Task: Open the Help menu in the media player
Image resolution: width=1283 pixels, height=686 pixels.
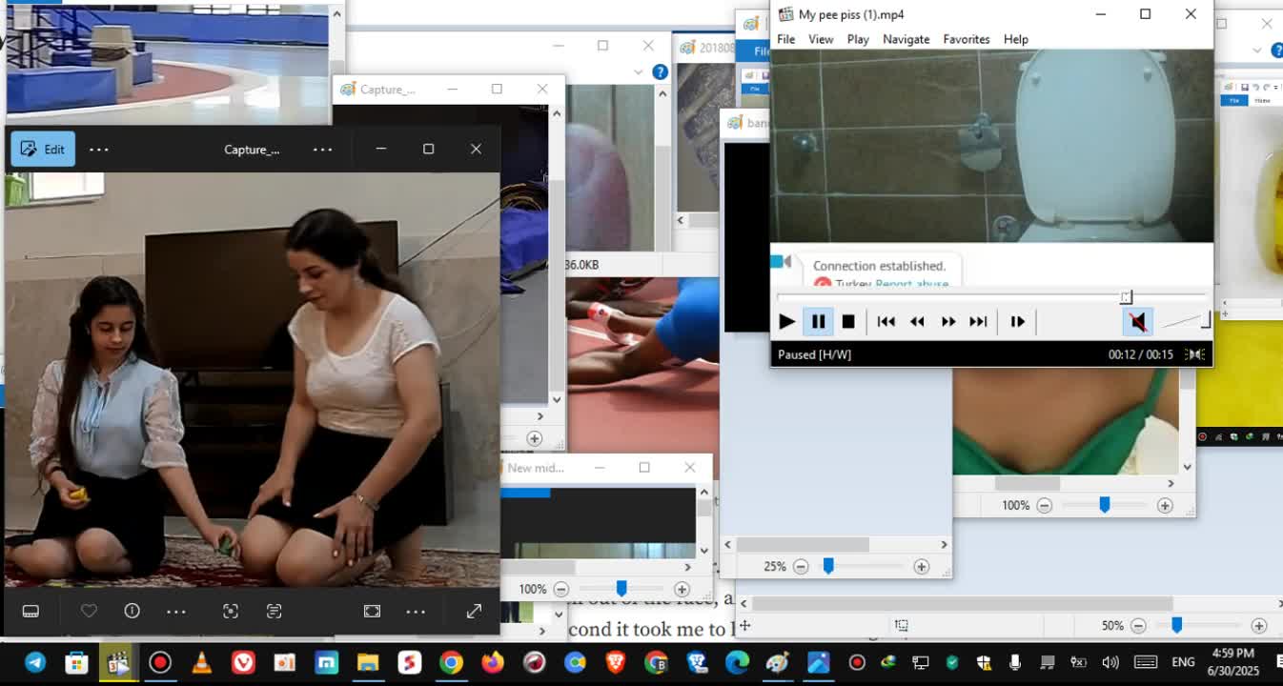Action: (1016, 39)
